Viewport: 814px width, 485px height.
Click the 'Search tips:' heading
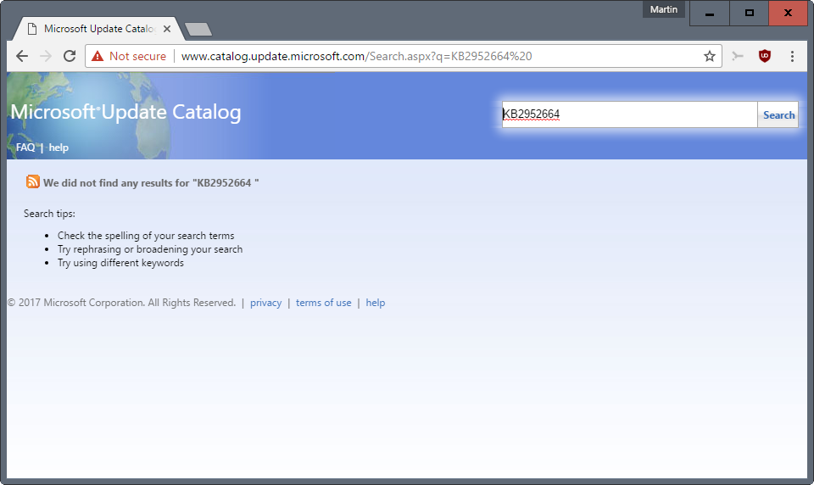49,214
